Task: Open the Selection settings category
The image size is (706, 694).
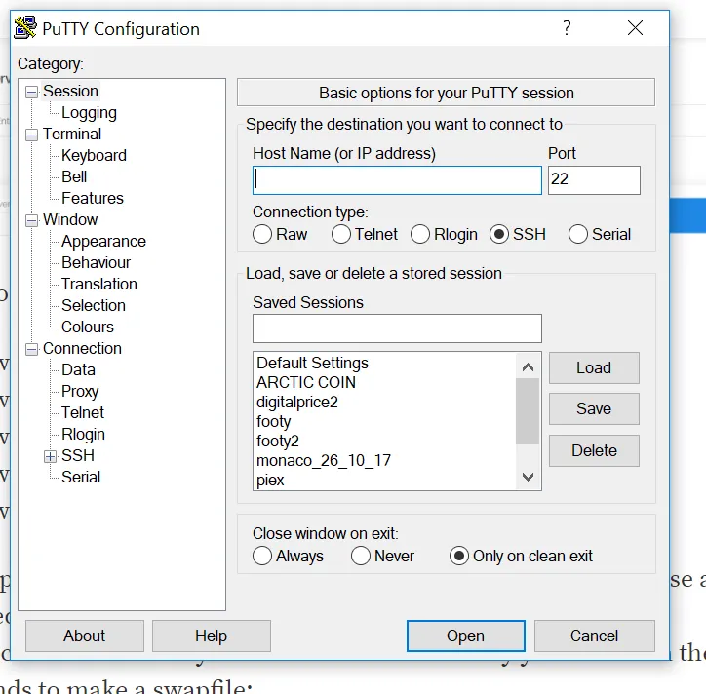Action: point(94,306)
